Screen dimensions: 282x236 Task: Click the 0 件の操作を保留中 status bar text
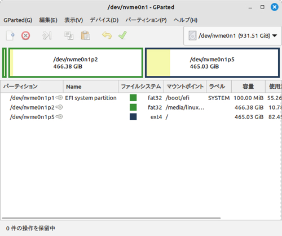click(30, 228)
